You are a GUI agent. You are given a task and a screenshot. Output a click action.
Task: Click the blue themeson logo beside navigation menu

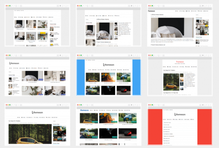(84, 110)
